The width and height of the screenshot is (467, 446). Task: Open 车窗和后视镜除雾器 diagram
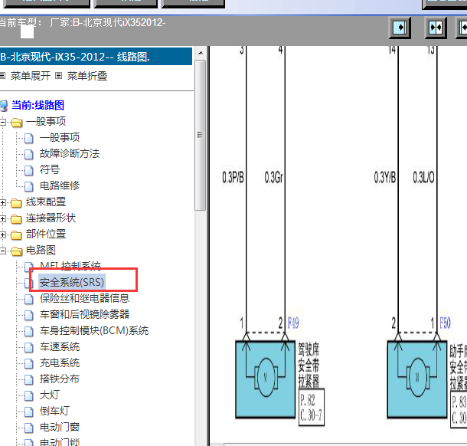[84, 314]
